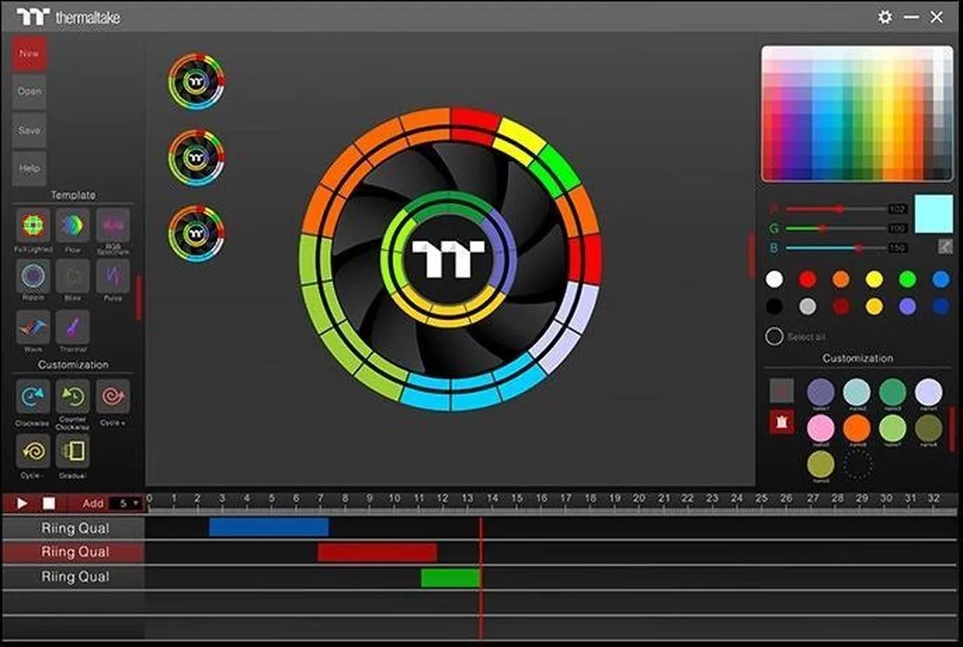The height and width of the screenshot is (647, 963).
Task: Adjust the red R color slider
Action: point(835,209)
